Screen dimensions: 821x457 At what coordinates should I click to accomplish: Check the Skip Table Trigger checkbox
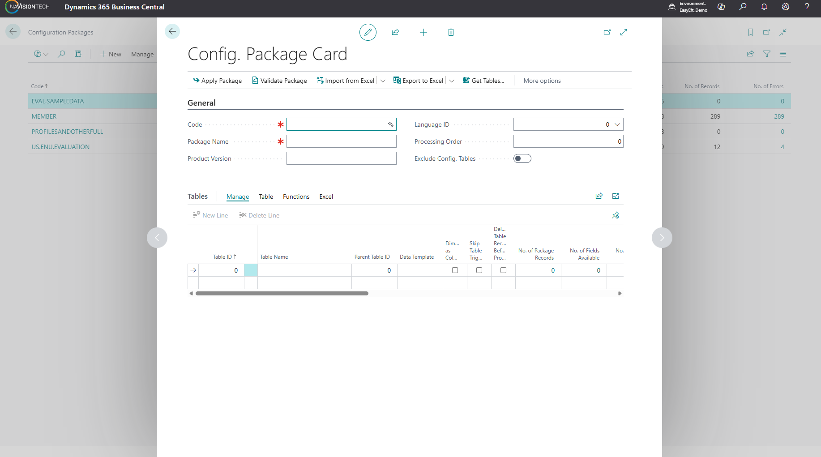point(479,270)
